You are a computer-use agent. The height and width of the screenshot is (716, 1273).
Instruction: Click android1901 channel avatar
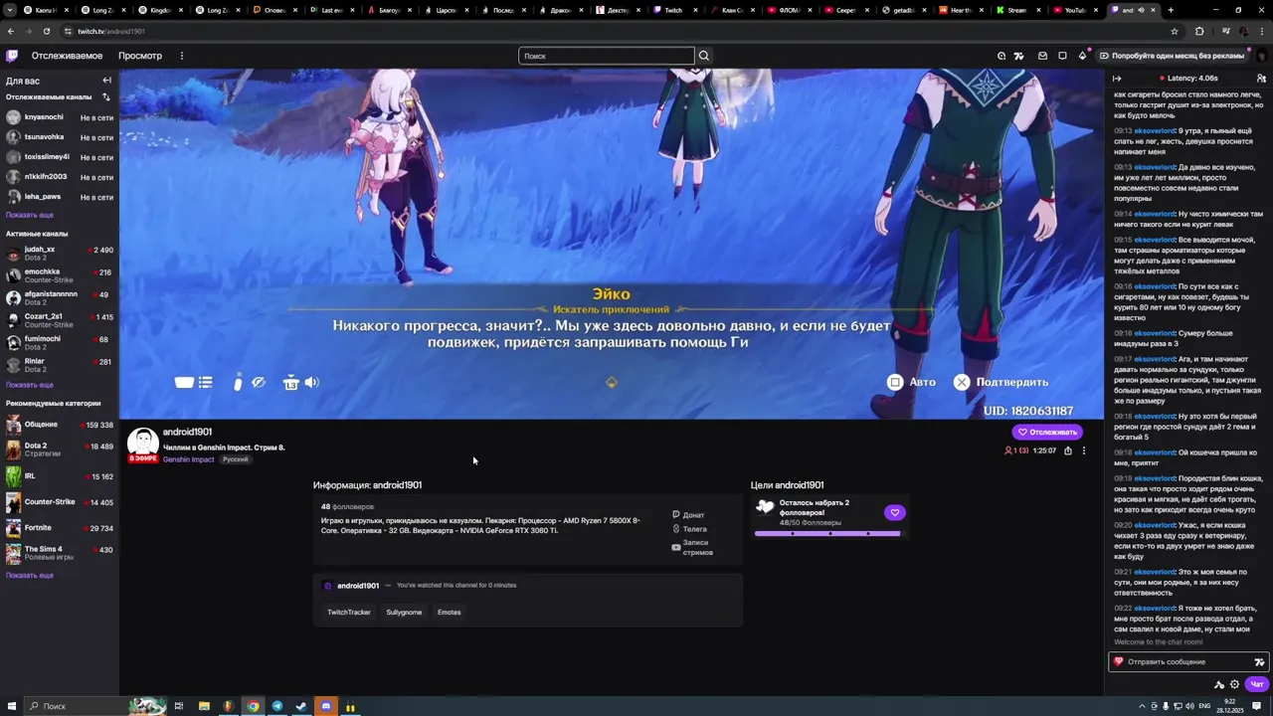143,445
